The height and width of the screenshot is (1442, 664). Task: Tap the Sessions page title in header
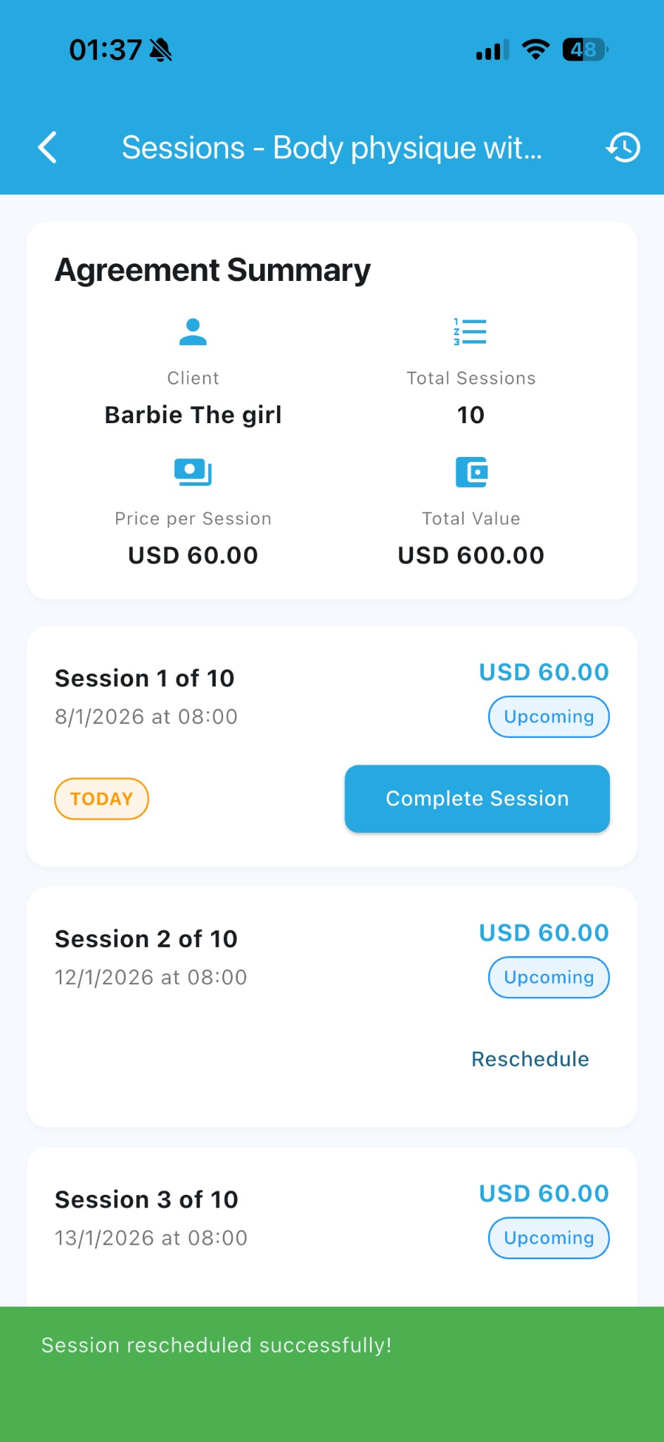tap(332, 148)
